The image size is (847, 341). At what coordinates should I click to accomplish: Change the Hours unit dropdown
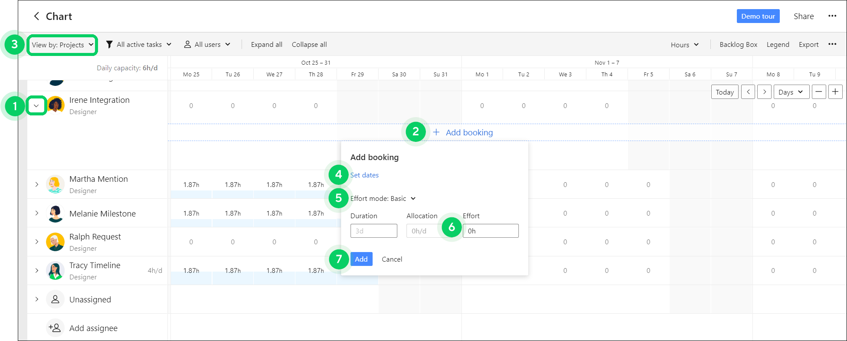[685, 45]
